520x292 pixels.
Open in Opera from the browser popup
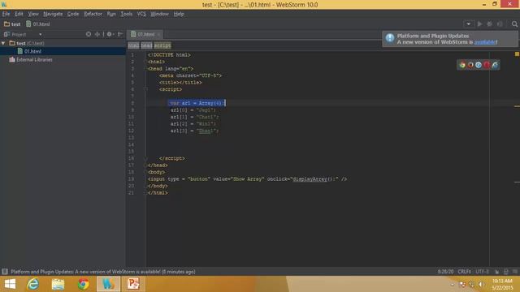(487, 65)
